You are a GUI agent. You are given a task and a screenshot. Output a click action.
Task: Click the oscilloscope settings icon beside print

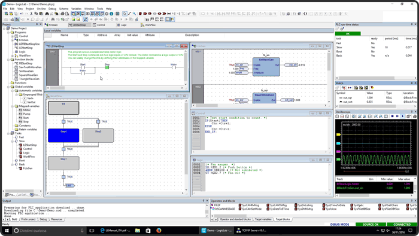(408, 117)
